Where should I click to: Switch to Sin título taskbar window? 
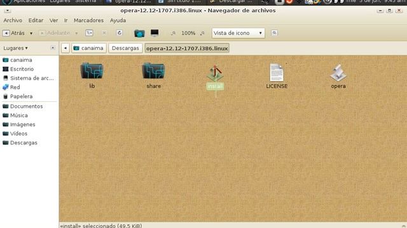tap(180, 1)
